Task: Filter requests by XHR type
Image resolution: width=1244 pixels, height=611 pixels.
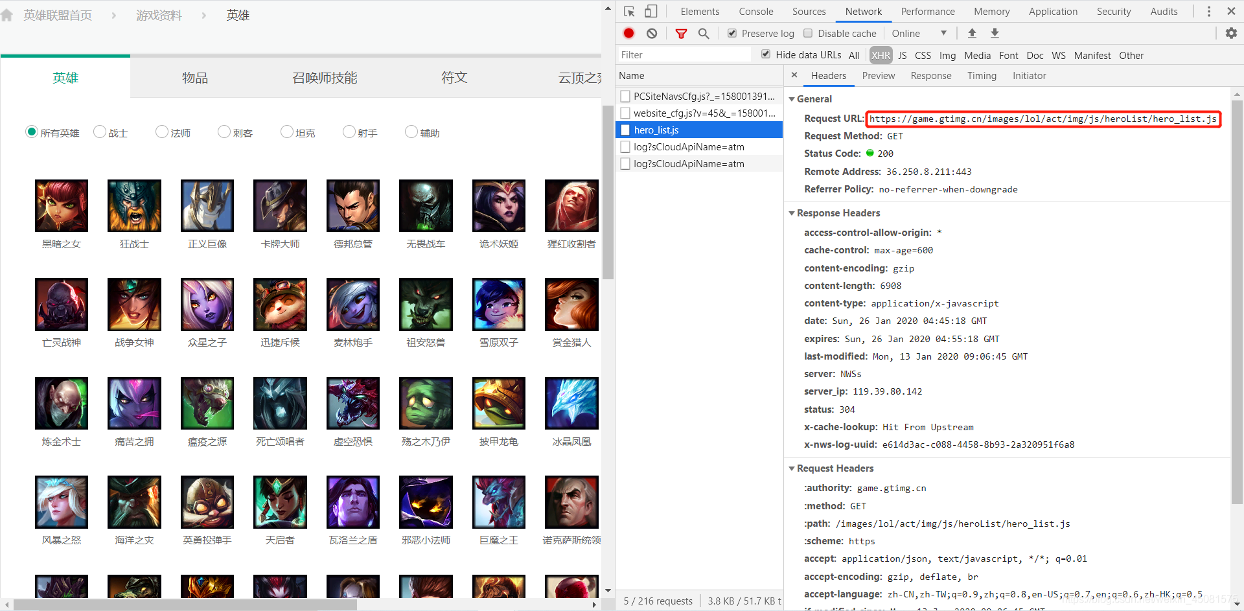Action: click(881, 55)
